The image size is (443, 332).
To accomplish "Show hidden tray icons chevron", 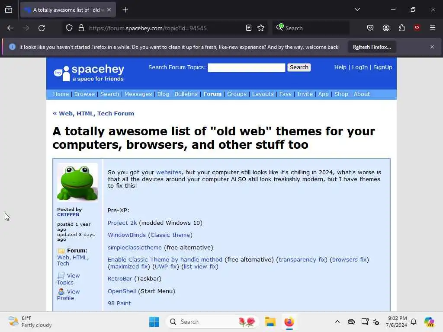I will (337, 322).
